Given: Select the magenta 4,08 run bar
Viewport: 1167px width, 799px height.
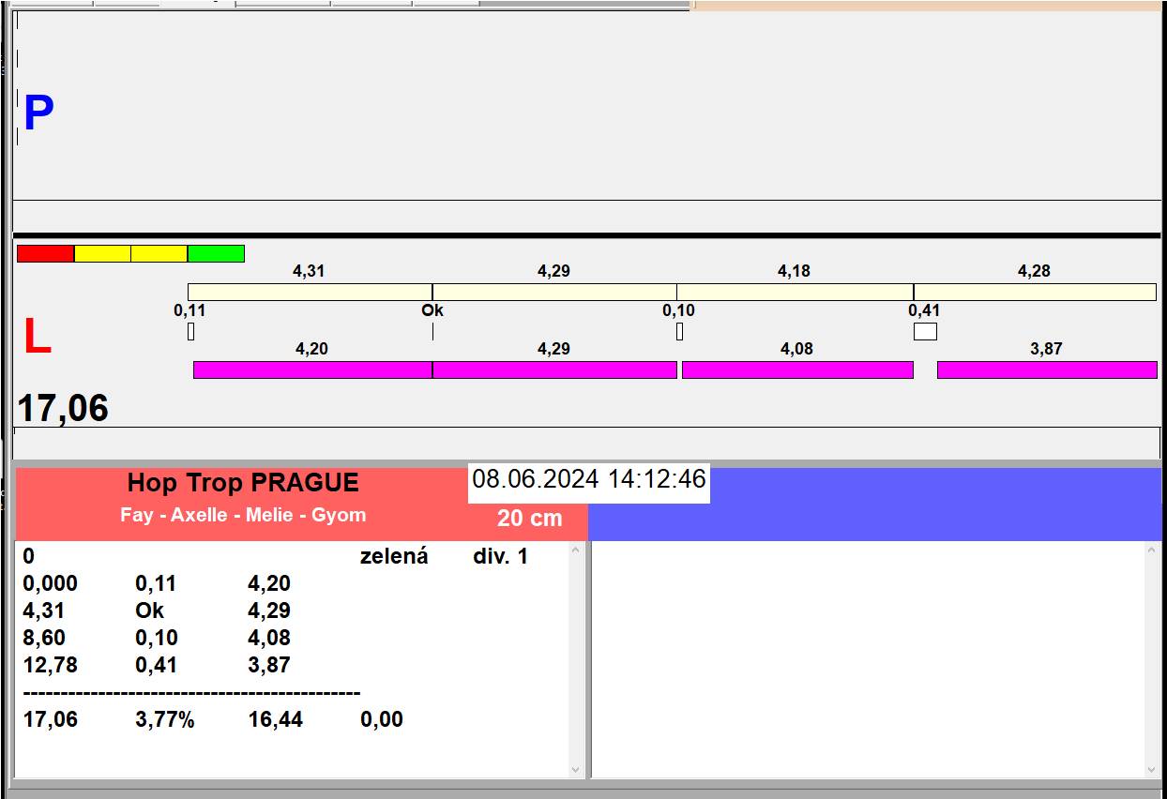Looking at the screenshot, I should [x=796, y=369].
